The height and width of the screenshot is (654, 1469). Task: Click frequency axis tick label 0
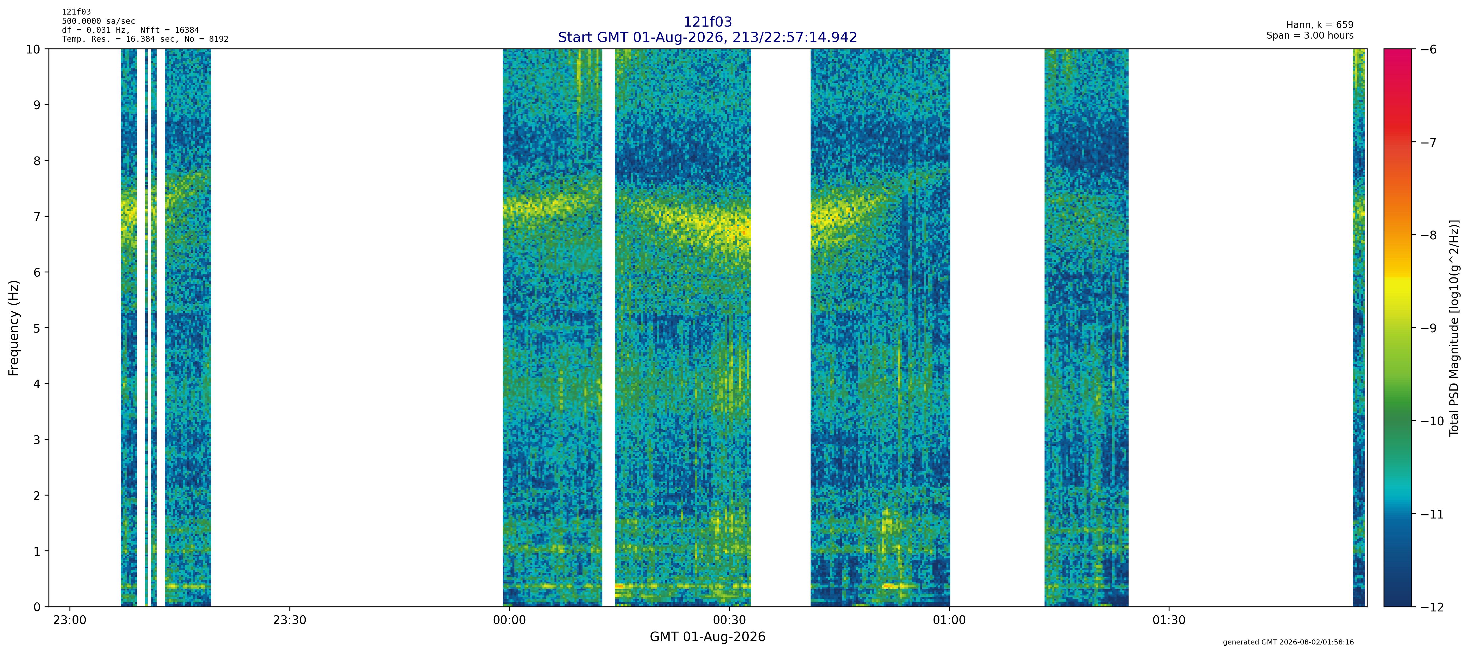click(x=37, y=607)
